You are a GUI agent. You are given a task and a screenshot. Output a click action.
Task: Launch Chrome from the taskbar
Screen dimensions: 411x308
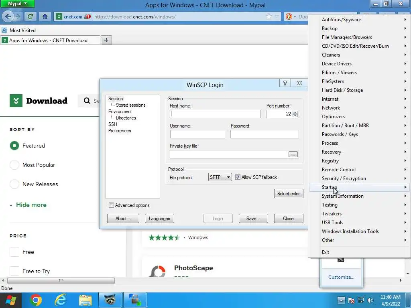36,300
